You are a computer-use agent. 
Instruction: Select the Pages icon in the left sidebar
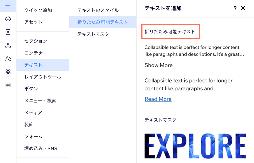click(x=8, y=32)
